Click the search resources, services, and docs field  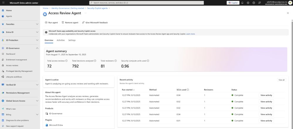click(147, 3)
